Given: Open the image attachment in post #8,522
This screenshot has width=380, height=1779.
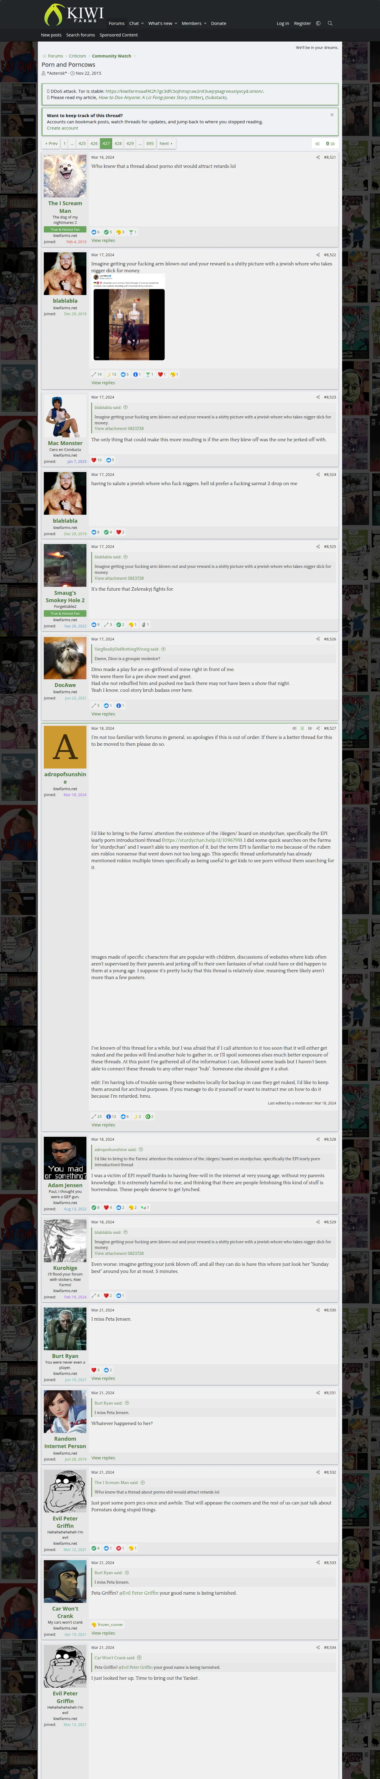Looking at the screenshot, I should click(129, 318).
